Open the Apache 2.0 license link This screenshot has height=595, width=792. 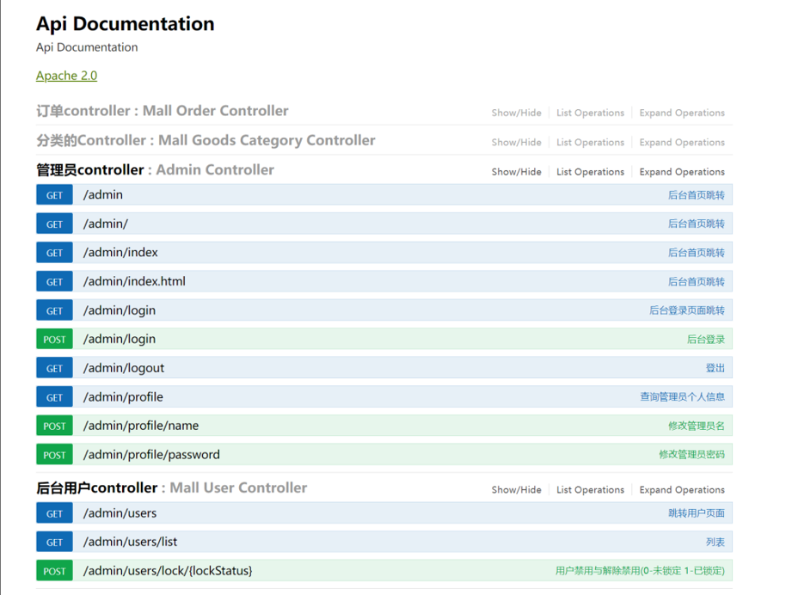point(66,76)
